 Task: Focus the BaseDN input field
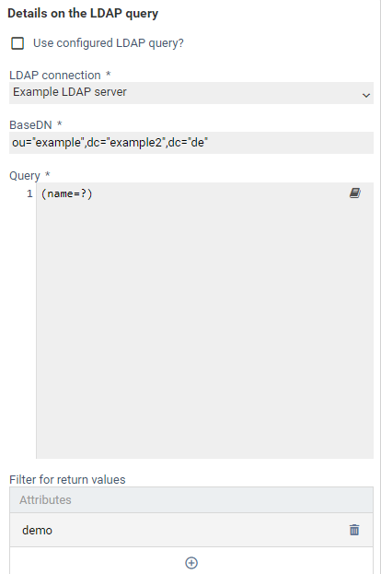[191, 143]
